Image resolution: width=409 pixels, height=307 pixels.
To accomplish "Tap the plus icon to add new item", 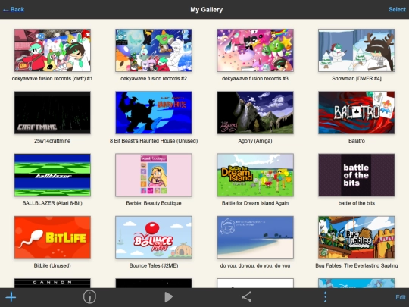I will [x=11, y=297].
